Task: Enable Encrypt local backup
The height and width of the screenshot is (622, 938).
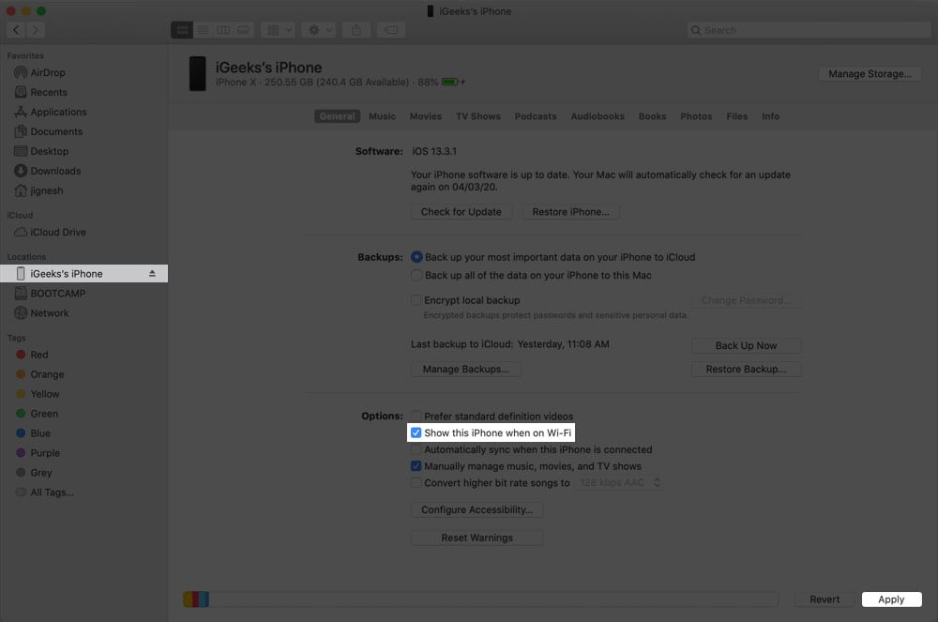Action: pos(416,299)
